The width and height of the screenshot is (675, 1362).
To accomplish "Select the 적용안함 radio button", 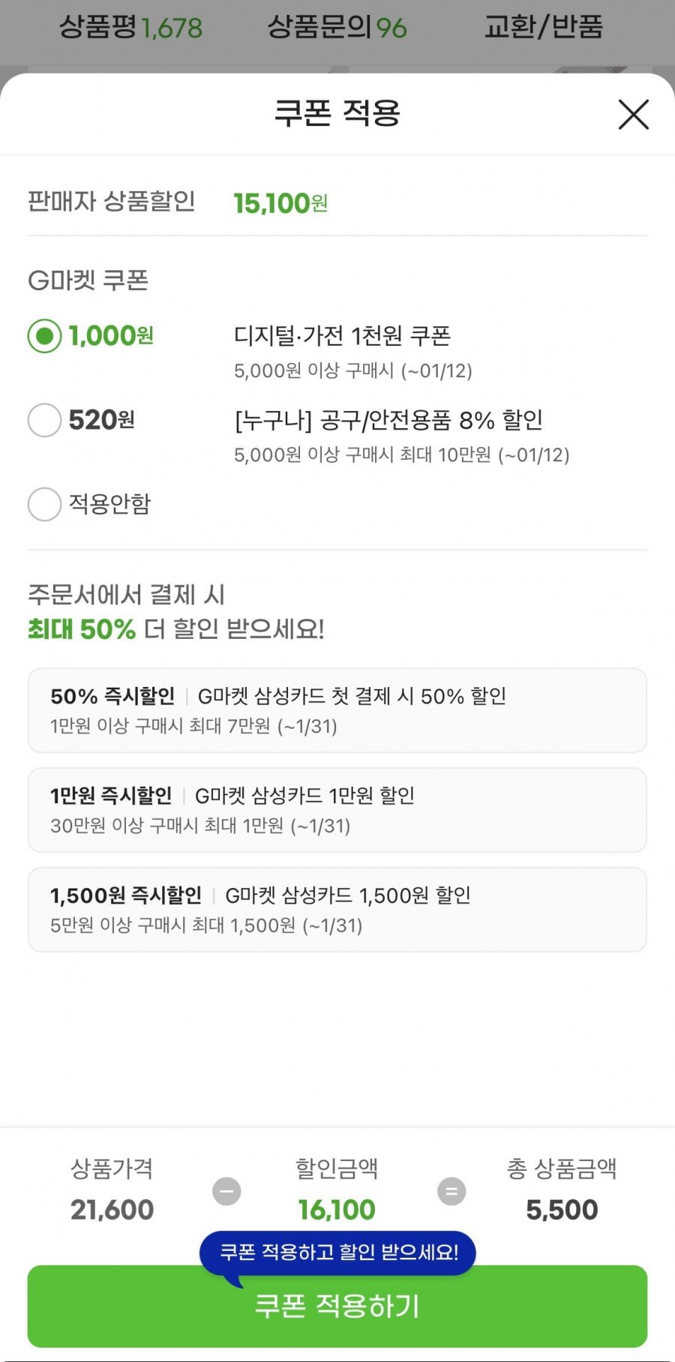I will coord(44,504).
